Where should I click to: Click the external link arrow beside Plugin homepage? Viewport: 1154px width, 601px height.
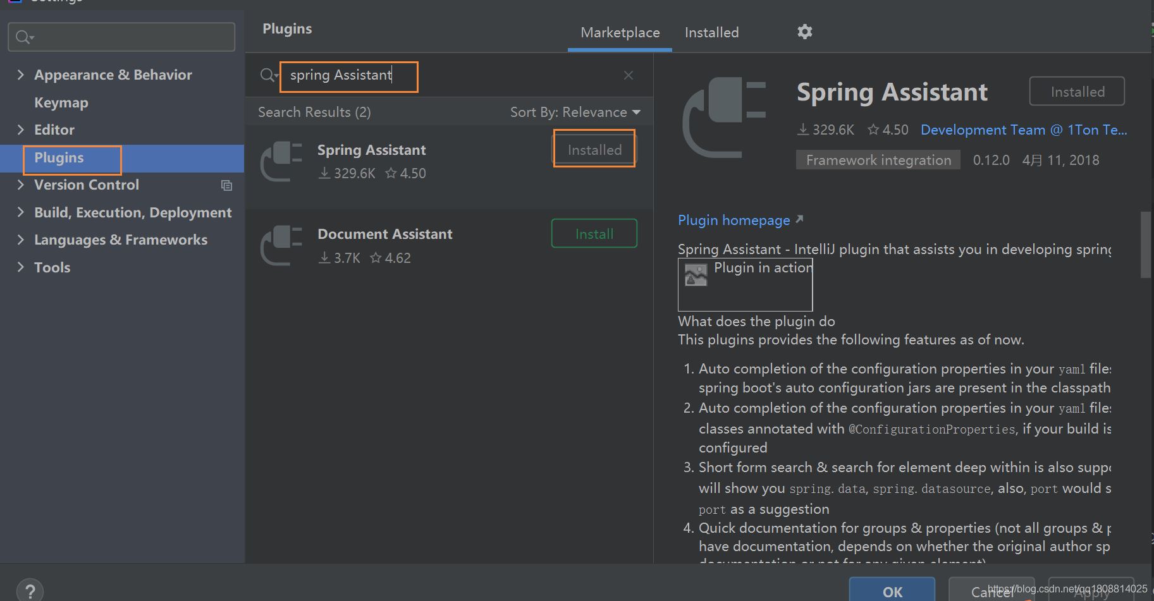click(799, 219)
